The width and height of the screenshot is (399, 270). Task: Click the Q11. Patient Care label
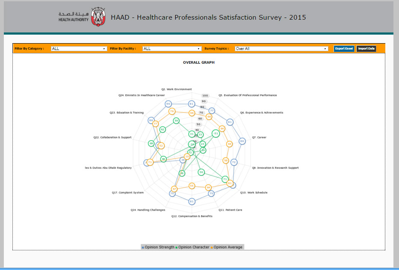230,210
